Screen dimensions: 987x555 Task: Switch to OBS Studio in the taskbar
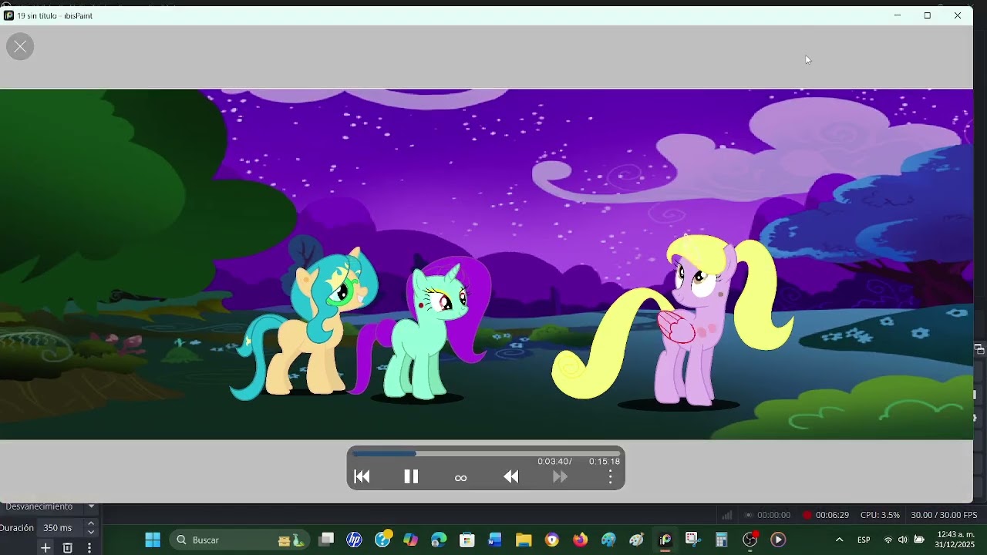point(750,540)
